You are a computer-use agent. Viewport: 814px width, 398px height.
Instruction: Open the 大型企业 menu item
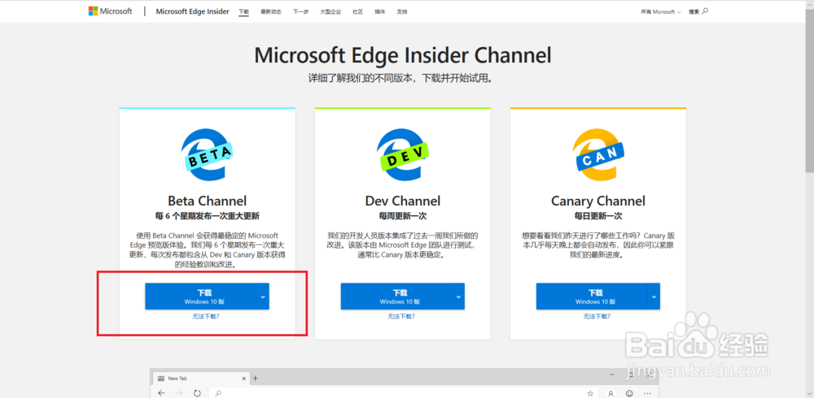click(x=330, y=12)
